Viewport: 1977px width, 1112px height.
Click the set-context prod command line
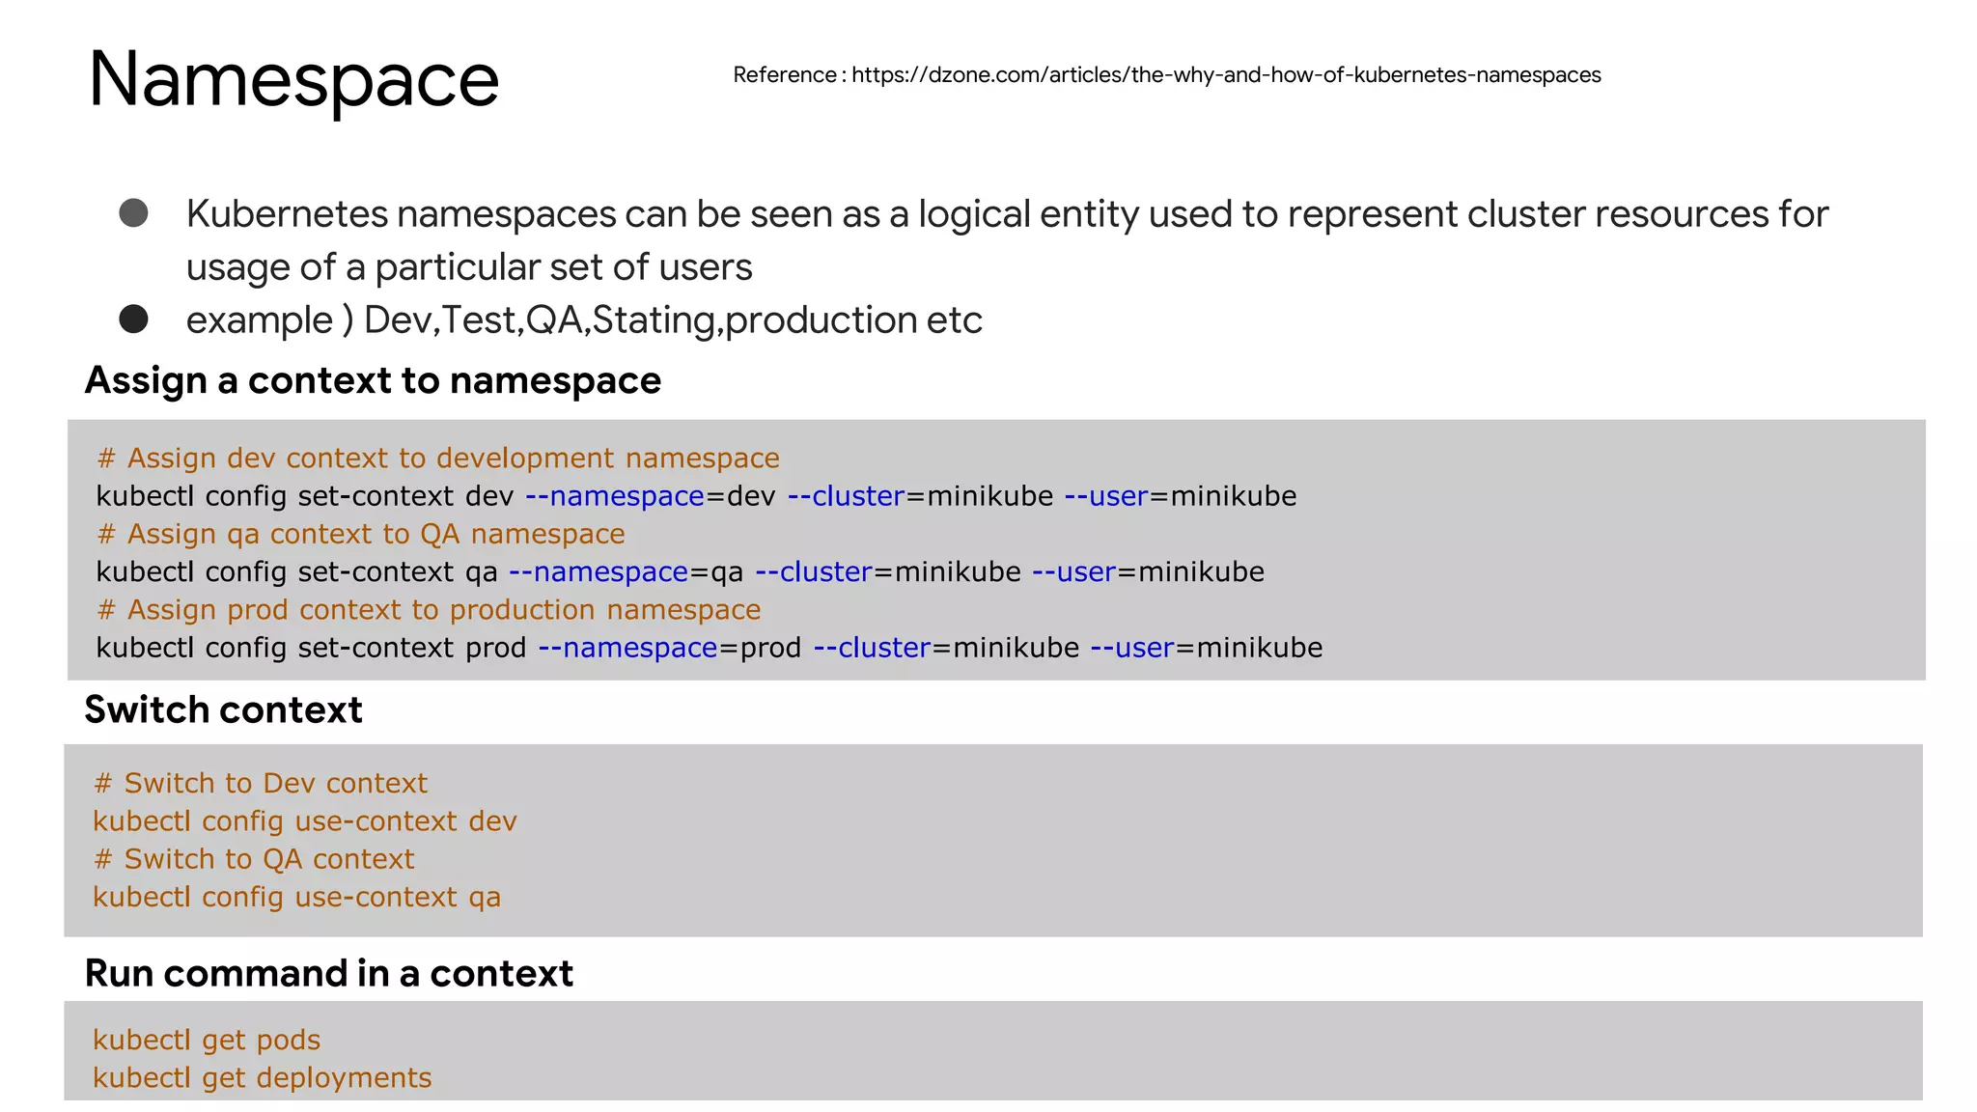(x=709, y=648)
